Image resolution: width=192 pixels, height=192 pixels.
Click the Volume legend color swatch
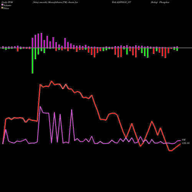(2, 5)
